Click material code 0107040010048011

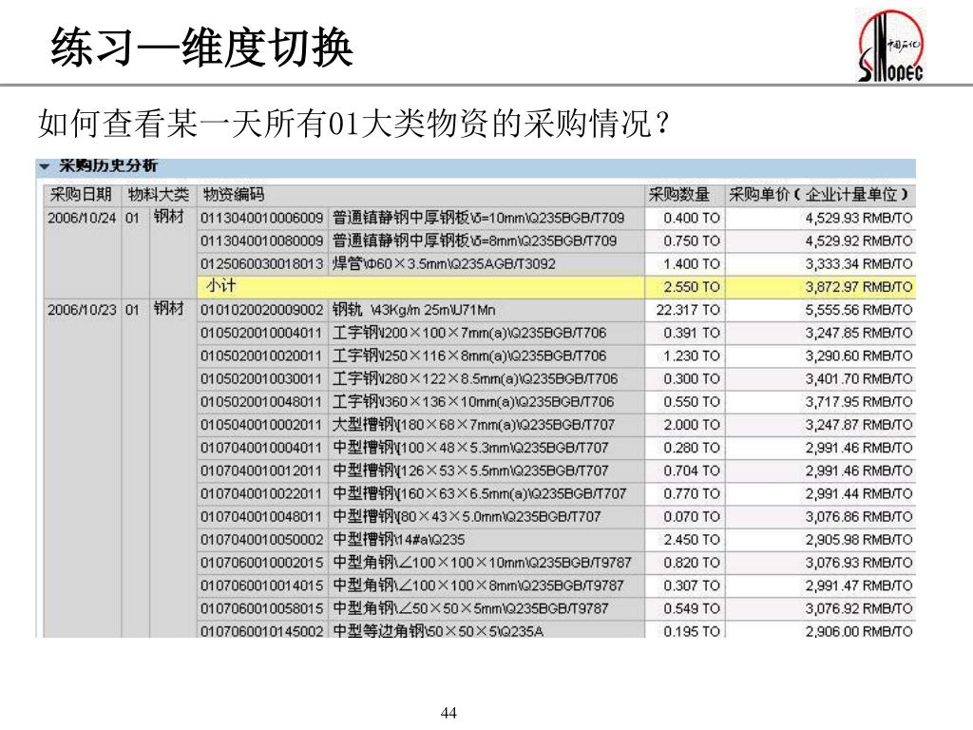tap(261, 517)
